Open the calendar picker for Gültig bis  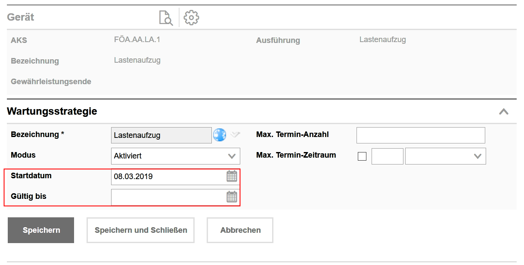(232, 197)
